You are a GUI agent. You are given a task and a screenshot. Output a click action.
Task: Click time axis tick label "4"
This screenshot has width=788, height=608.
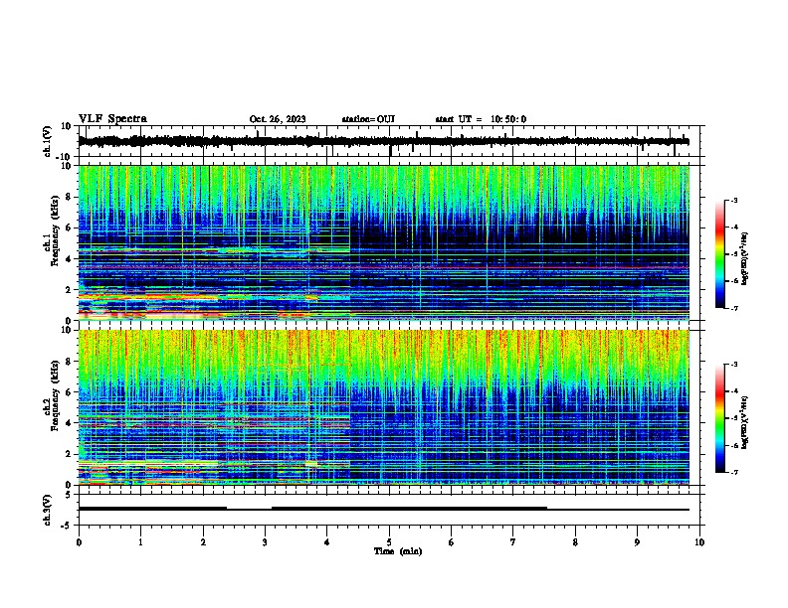pyautogui.click(x=327, y=542)
